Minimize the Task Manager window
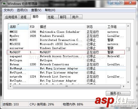 click(114, 3)
